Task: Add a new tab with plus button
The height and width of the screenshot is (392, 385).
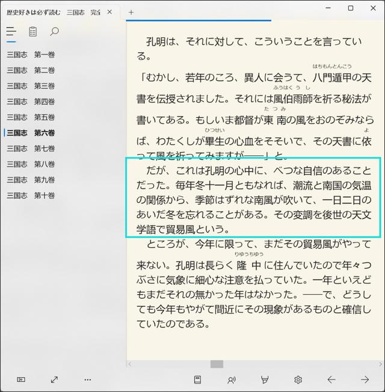Action: coord(131,12)
